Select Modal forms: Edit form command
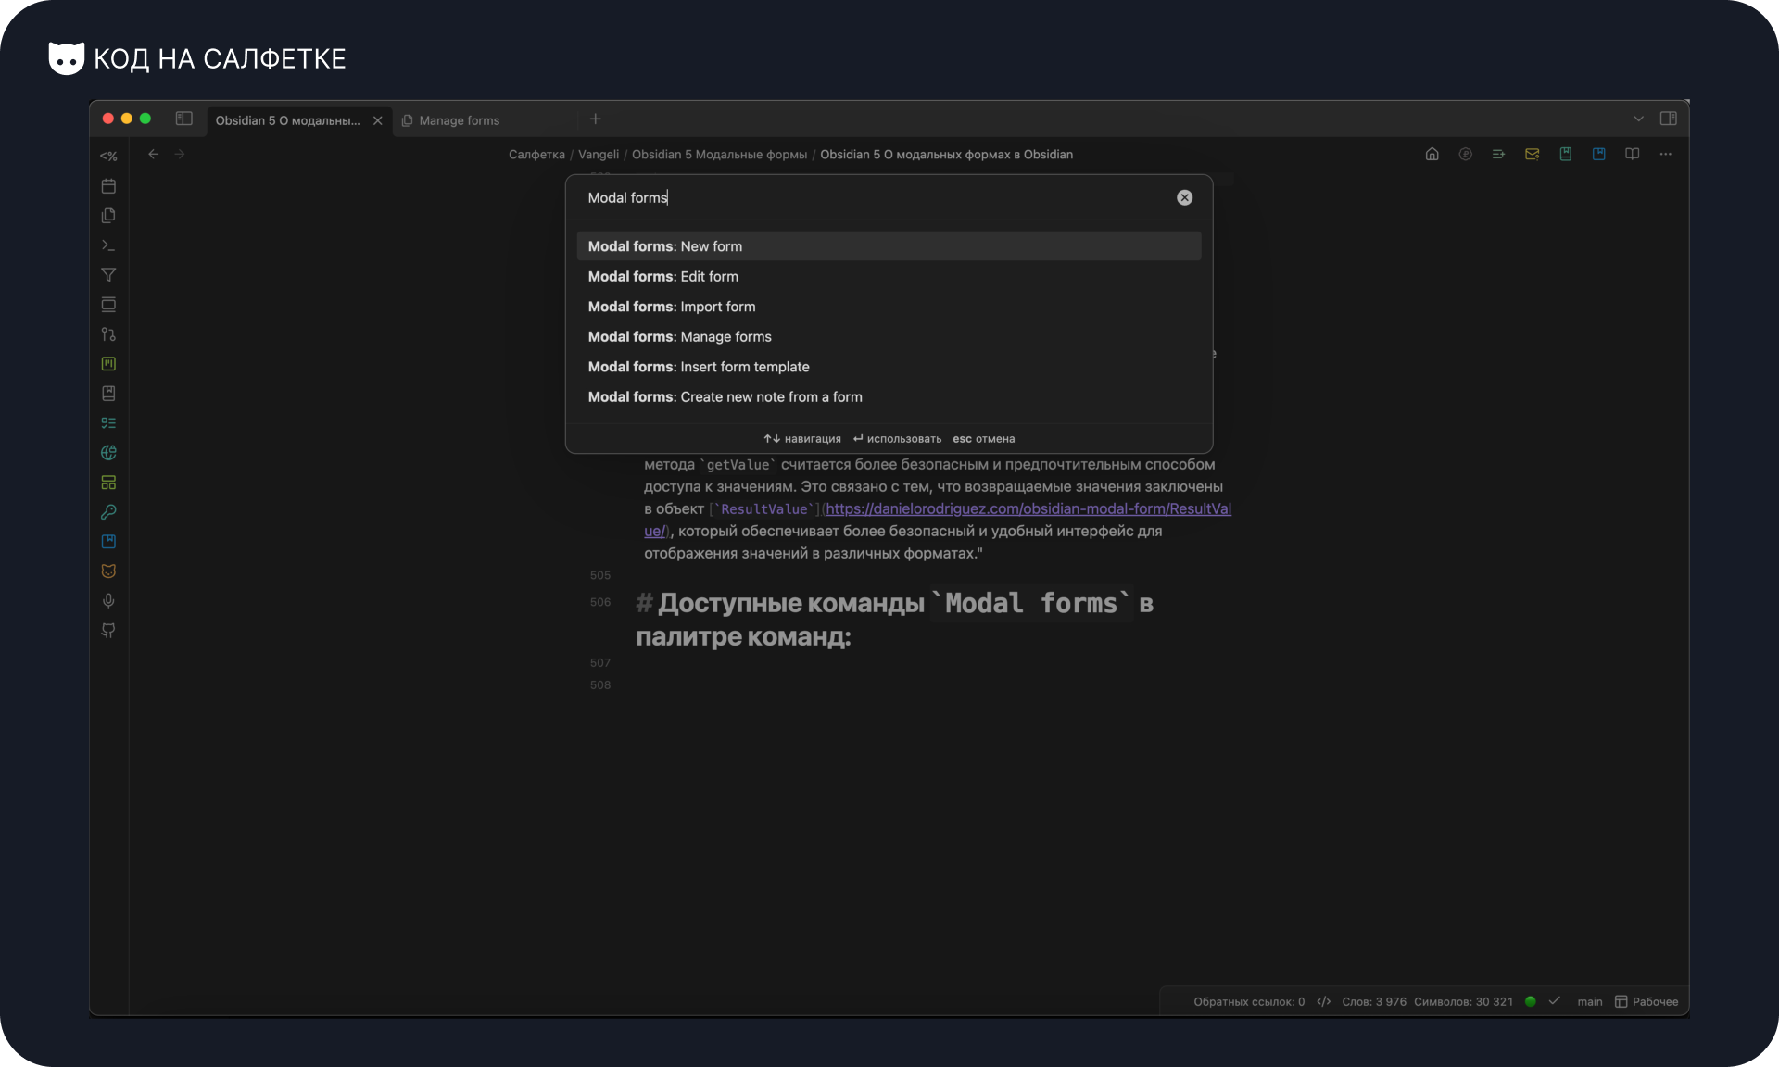 coord(889,276)
